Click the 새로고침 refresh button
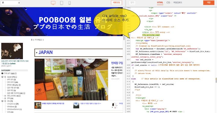The image size is (217, 113). click(116, 3)
